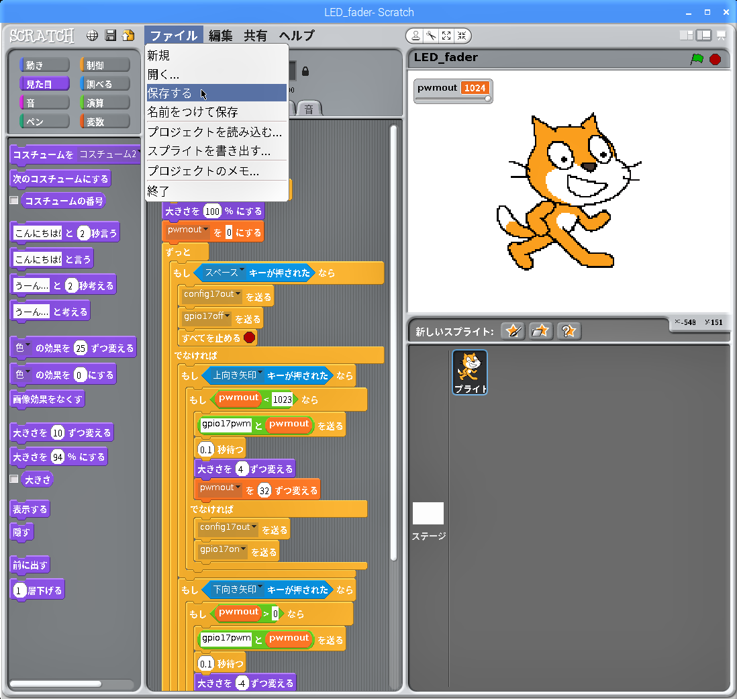The width and height of the screenshot is (737, 699).
Task: Choose 名前をつけて保存 menu entry
Action: coord(217,112)
